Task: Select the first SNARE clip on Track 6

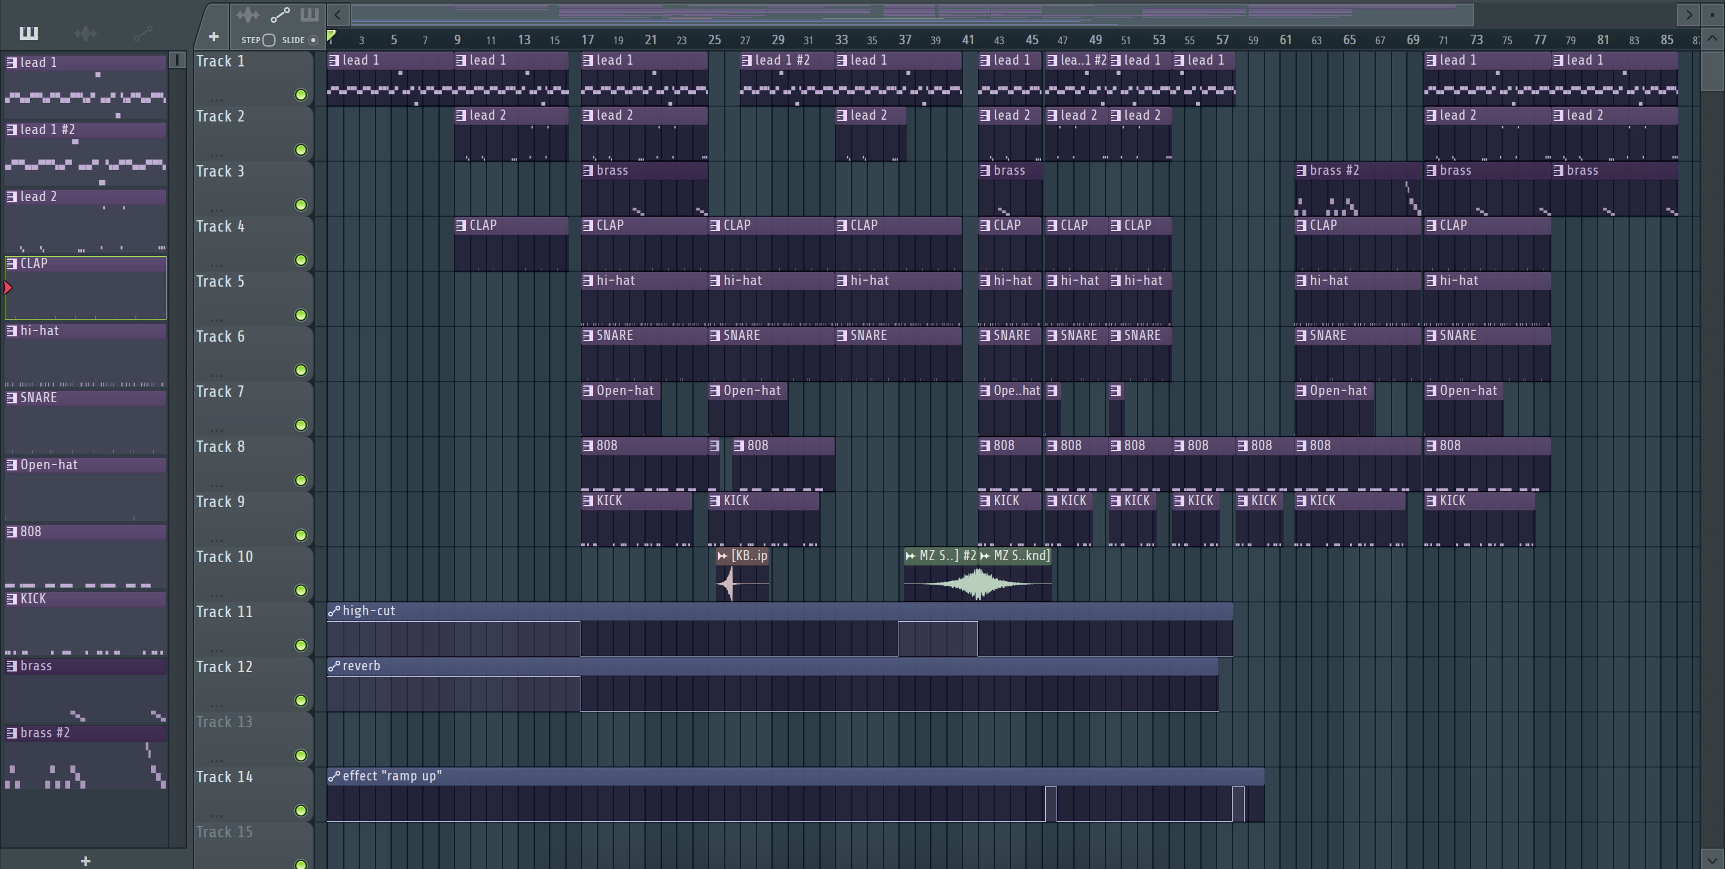Action: click(x=644, y=354)
